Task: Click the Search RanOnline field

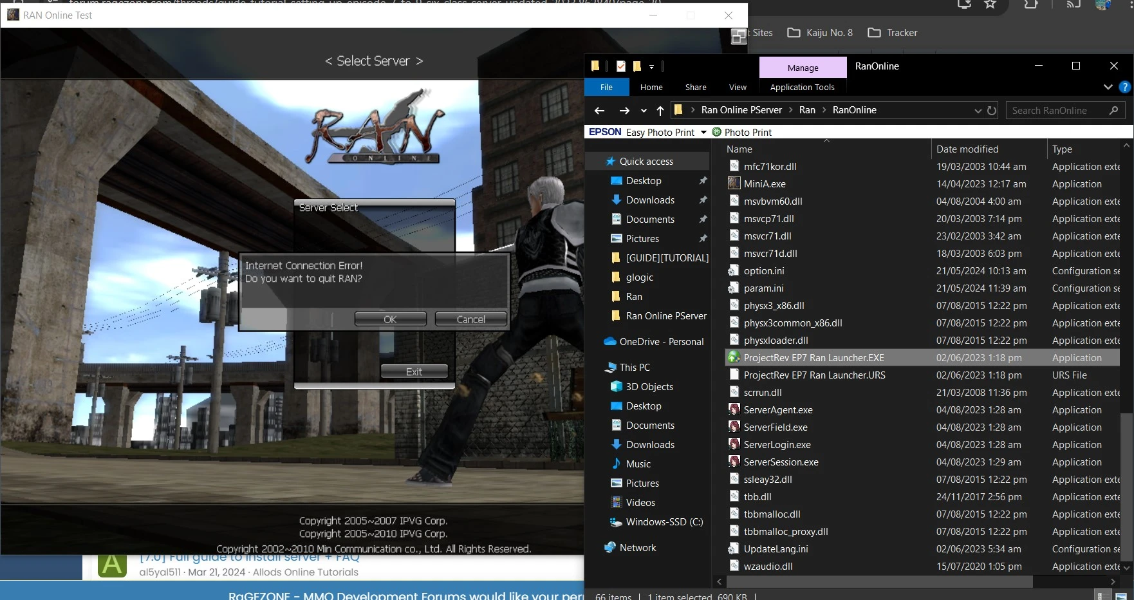Action: coord(1065,111)
